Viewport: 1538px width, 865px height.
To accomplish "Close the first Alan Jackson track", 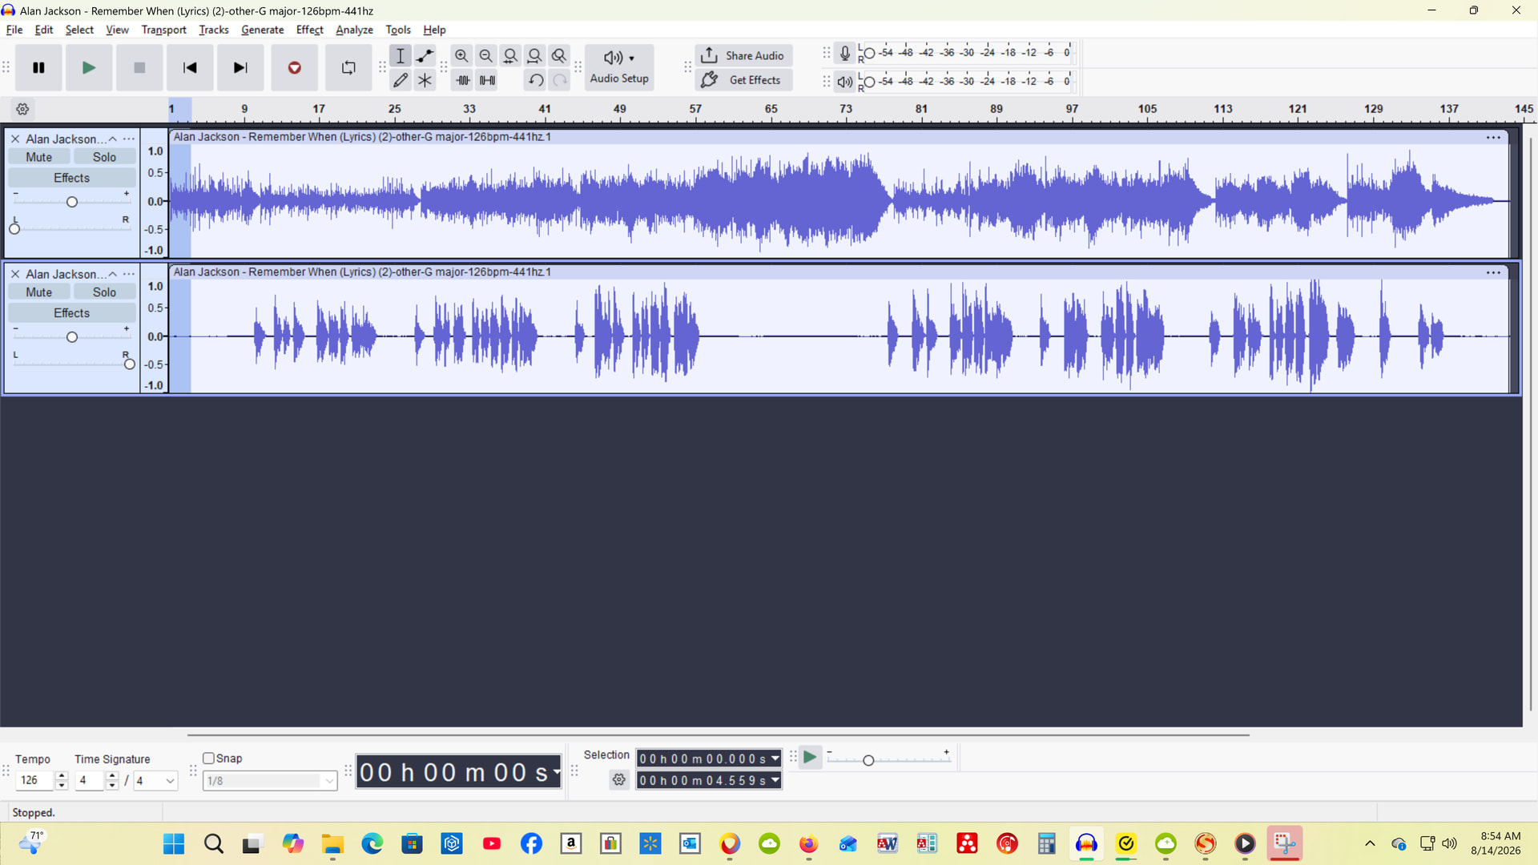I will tap(15, 139).
